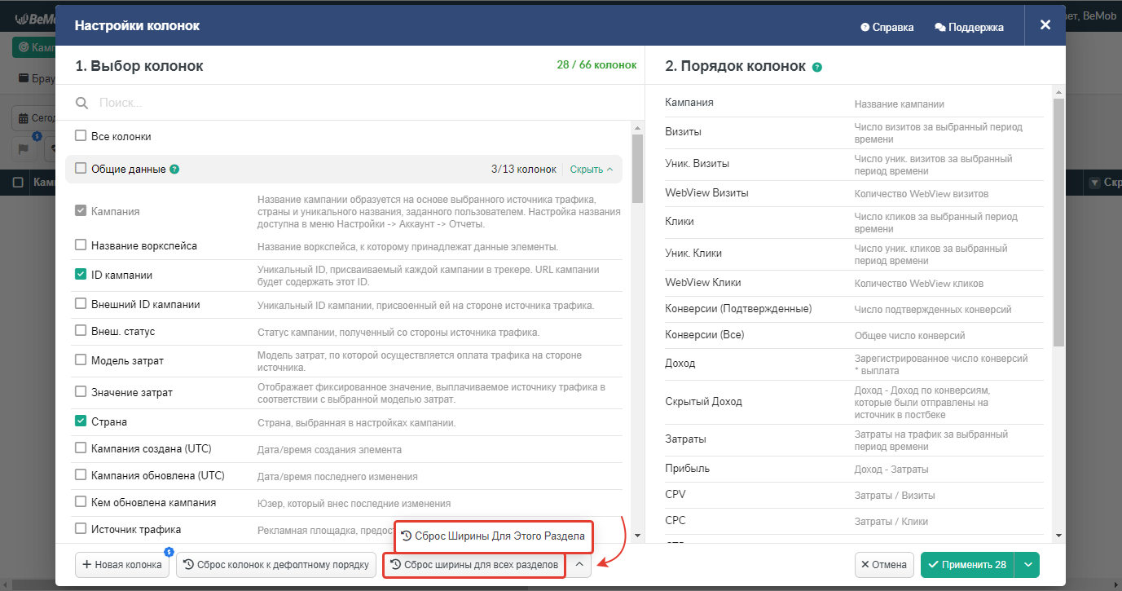
Task: Choose Сброс Ширины Для Этого Раздела
Action: tap(493, 536)
